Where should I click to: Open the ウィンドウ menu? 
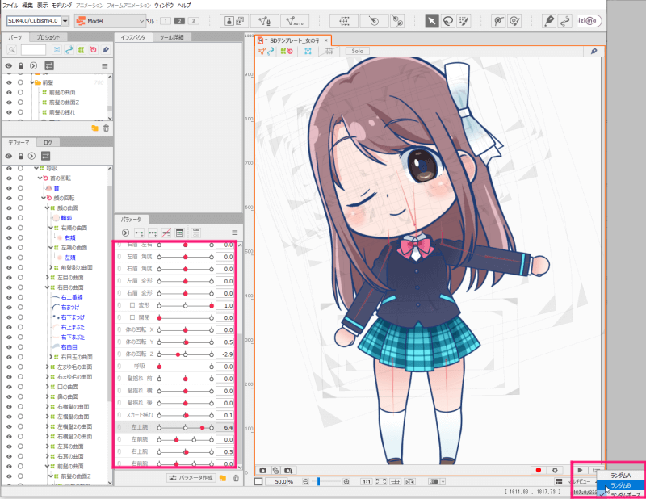click(x=164, y=6)
